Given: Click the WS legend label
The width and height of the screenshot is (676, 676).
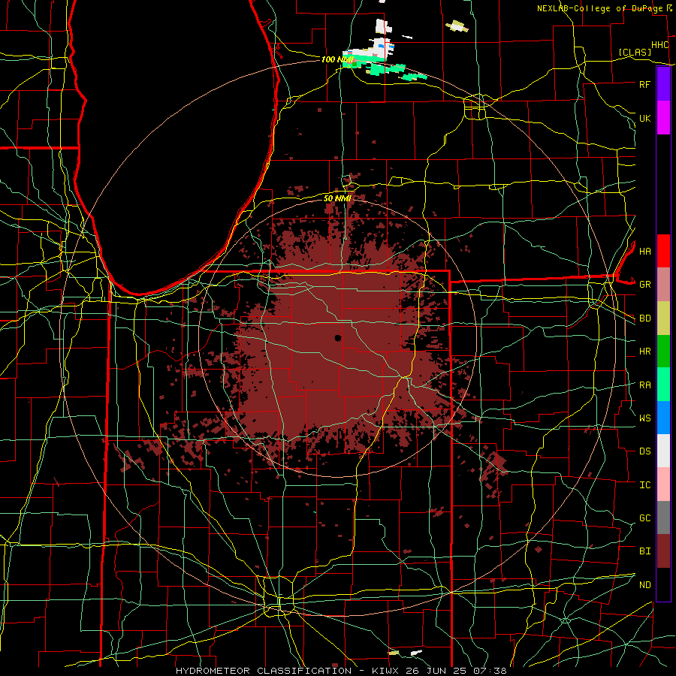Looking at the screenshot, I should coord(644,418).
